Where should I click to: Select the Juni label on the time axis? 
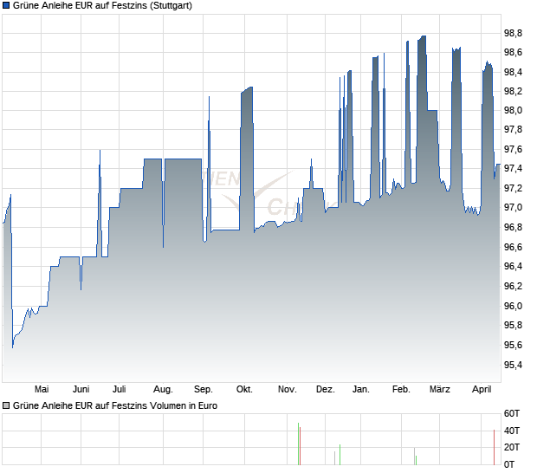click(81, 389)
